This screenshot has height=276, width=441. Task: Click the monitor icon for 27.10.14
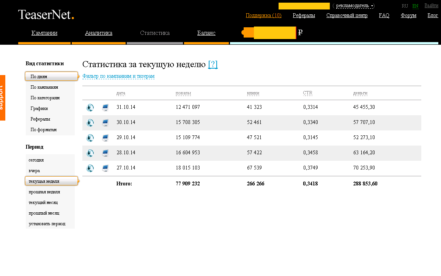[105, 168]
